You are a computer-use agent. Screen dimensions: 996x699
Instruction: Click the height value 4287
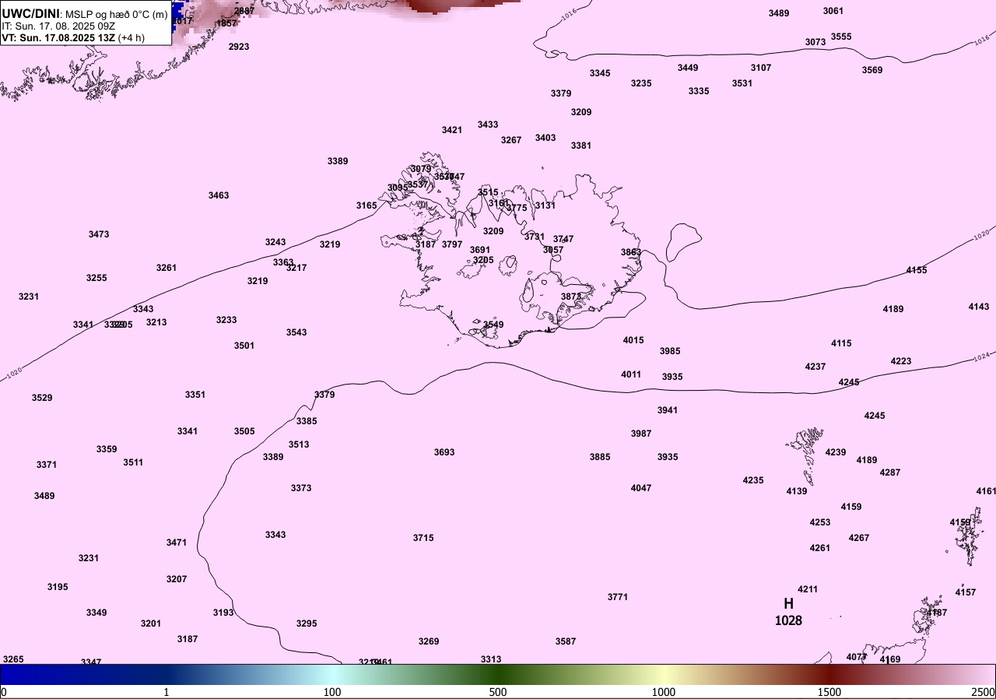890,472
